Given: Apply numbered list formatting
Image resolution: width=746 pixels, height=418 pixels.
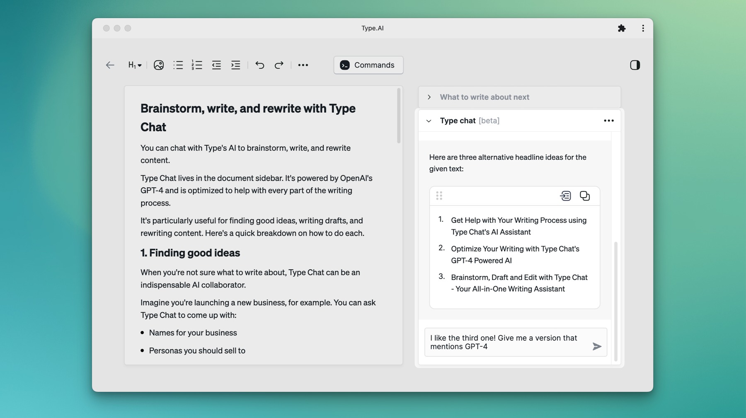Looking at the screenshot, I should (x=197, y=65).
